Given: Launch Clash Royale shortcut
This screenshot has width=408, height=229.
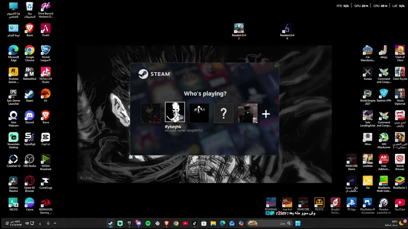Looking at the screenshot, I should (x=400, y=73).
